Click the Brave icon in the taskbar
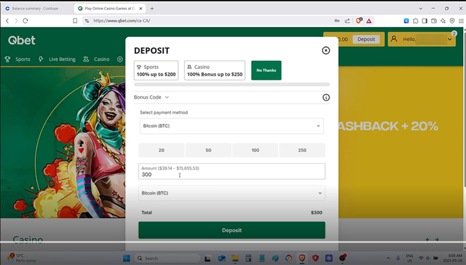This screenshot has width=466, height=265. 302,258
